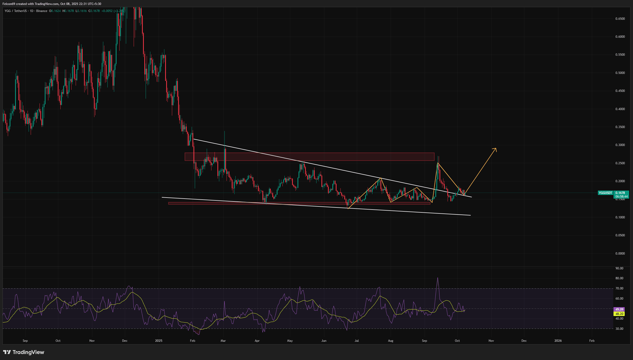Image resolution: width=633 pixels, height=360 pixels.
Task: Click the YGGUSDT symbol price tag
Action: point(605,193)
